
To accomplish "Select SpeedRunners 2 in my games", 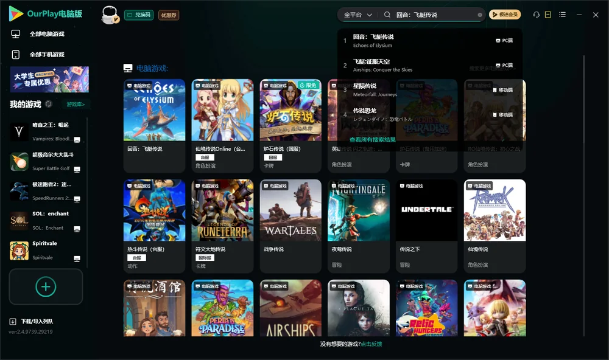I will pyautogui.click(x=46, y=191).
